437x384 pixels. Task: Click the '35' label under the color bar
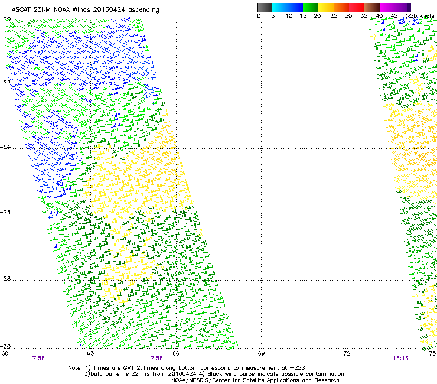pyautogui.click(x=364, y=16)
